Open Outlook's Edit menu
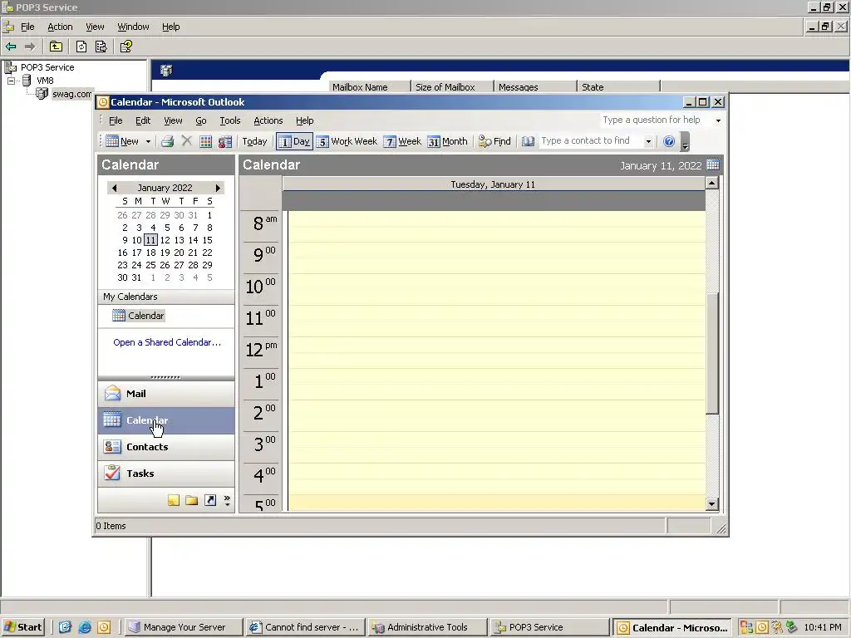The width and height of the screenshot is (851, 638). pyautogui.click(x=143, y=120)
